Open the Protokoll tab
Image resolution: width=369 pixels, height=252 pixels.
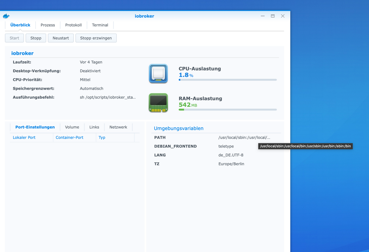(73, 25)
